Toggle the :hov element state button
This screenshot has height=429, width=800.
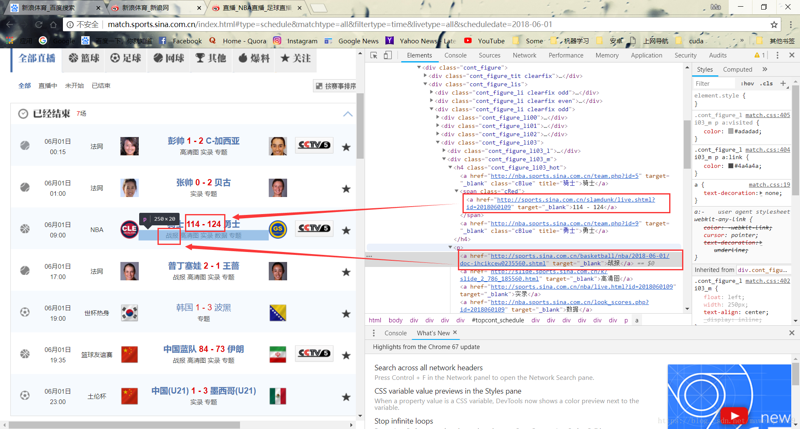747,84
